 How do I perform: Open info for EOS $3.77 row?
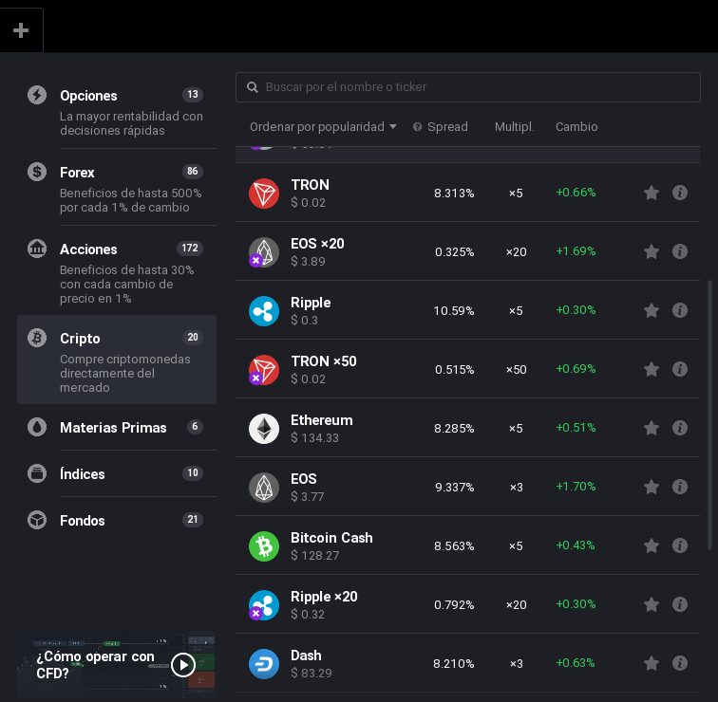(680, 487)
